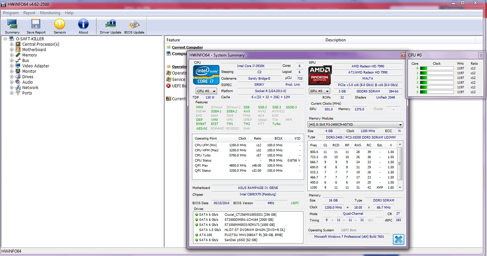Click the Intel C600/X79 chipset field
This screenshot has height=256, width=487.
[x=258, y=194]
